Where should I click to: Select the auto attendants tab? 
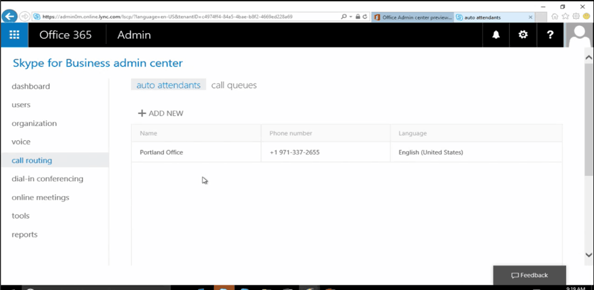click(x=168, y=85)
